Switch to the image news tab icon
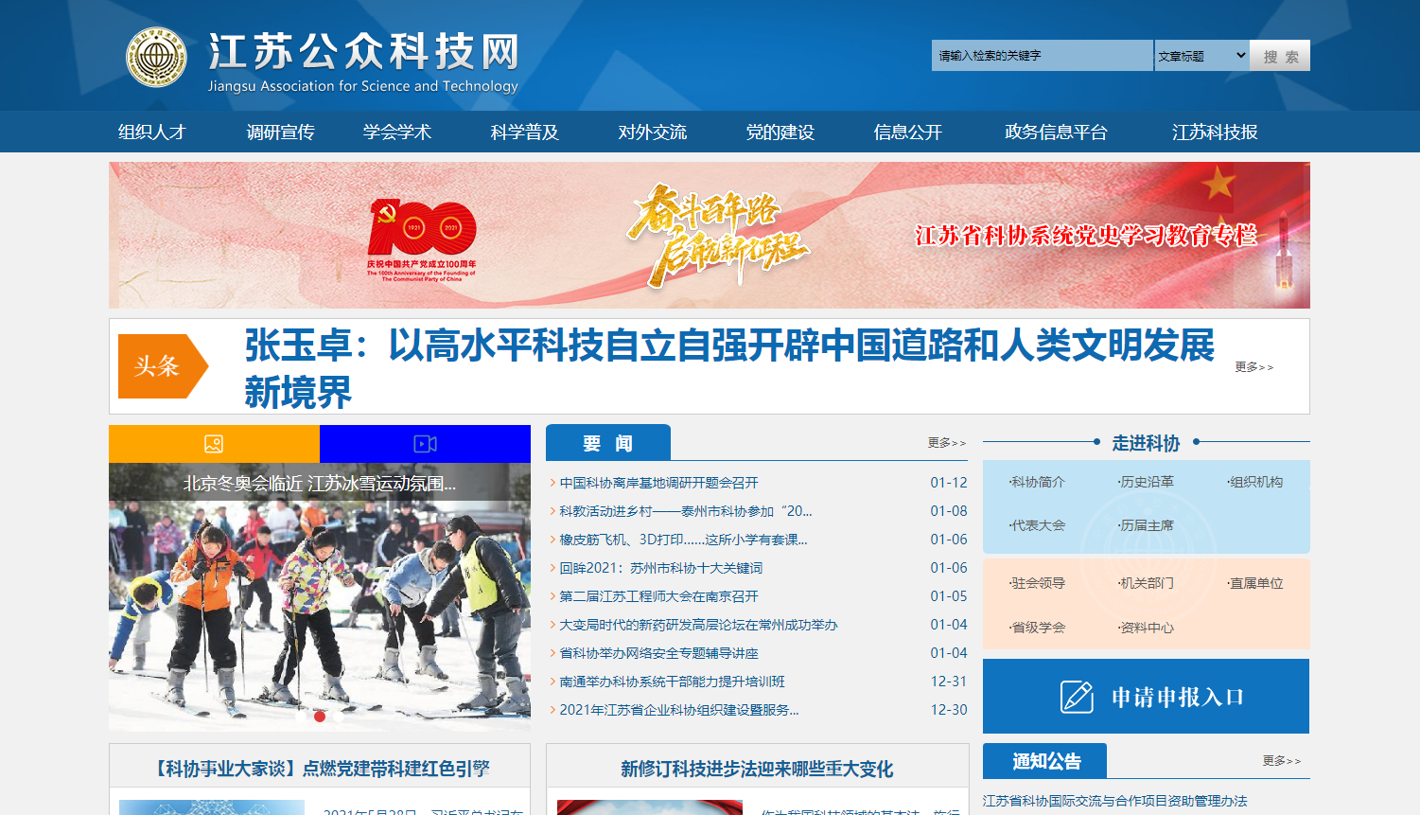Screen dimensions: 1420x815 coord(214,444)
